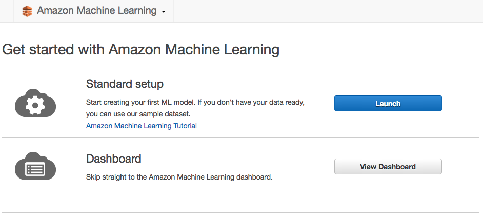Follow the Amazon Machine Learning Tutorial link
The width and height of the screenshot is (483, 217).
142,126
